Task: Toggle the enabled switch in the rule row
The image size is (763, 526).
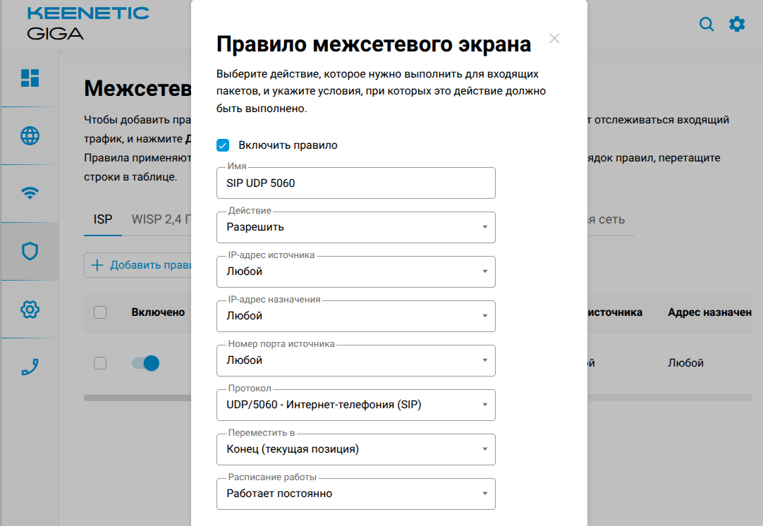Action: point(145,363)
